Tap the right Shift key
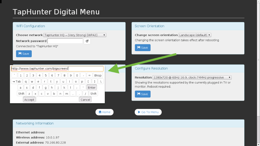Image resolution: width=260 pixels, height=146 pixels. 93,94
